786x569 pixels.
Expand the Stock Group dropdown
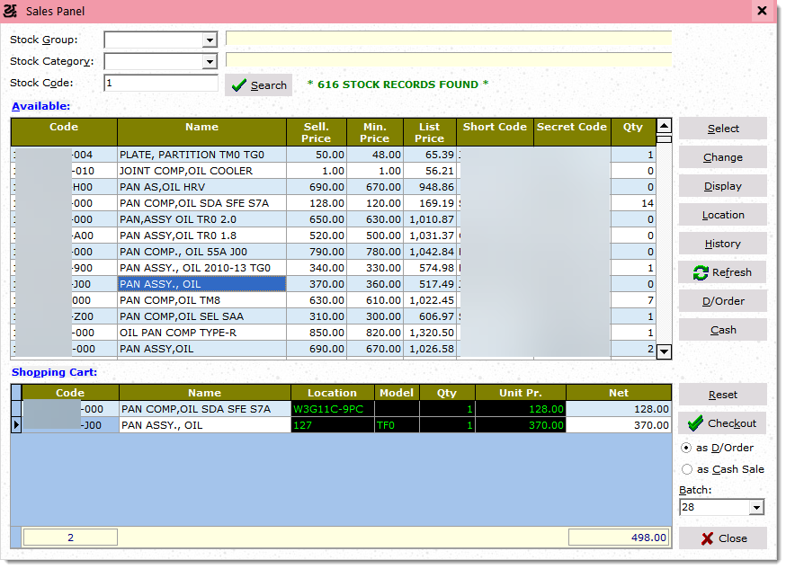210,40
